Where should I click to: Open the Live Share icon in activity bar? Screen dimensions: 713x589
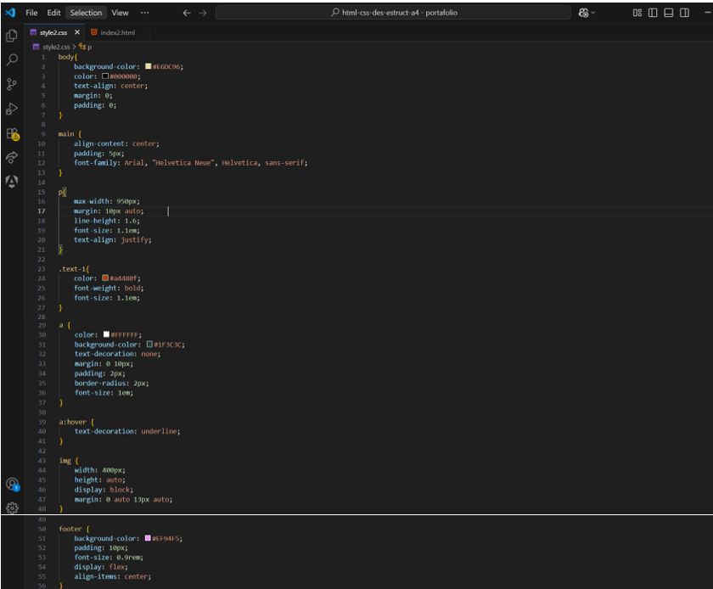(12, 157)
